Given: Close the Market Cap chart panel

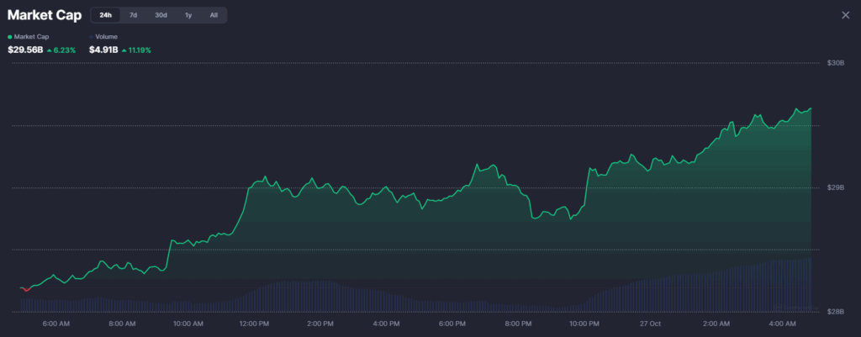Looking at the screenshot, I should [x=845, y=15].
